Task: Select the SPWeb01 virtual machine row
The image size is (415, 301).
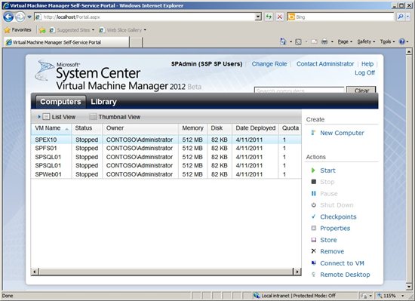Action: point(166,174)
